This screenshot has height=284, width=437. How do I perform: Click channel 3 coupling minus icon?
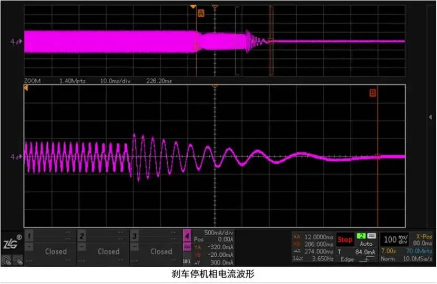click(x=134, y=247)
